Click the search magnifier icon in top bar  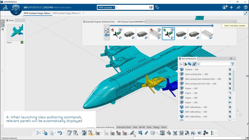(x=151, y=8)
